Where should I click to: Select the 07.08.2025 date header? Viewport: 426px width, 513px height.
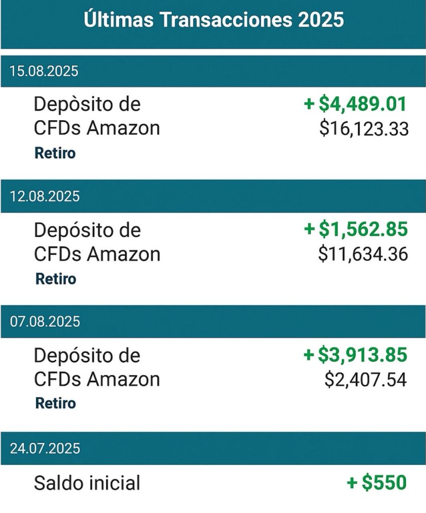[x=45, y=321]
